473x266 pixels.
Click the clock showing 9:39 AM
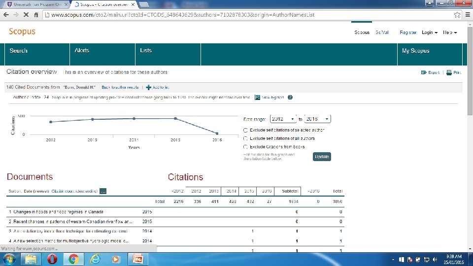point(453,257)
